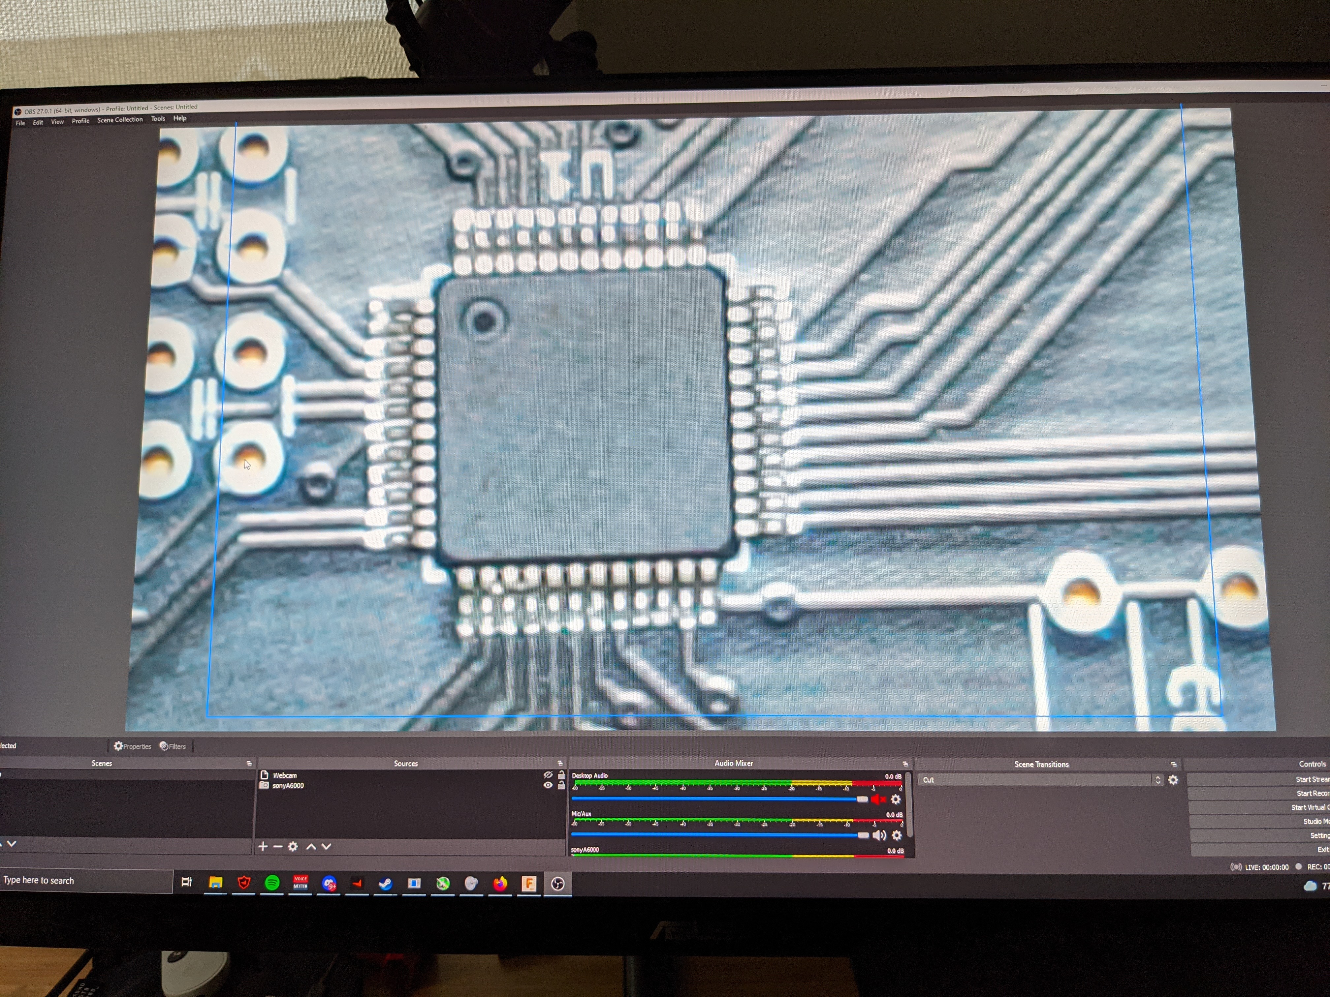Open File Explorer from taskbar
1330x997 pixels.
pos(215,883)
